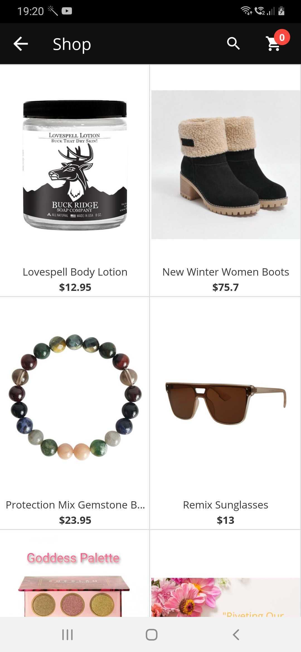Tap the back arrow in Shop header
This screenshot has height=652, width=301.
point(21,44)
